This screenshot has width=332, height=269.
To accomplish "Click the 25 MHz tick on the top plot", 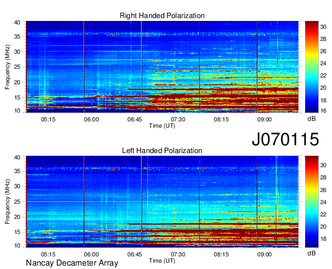I will (17, 67).
